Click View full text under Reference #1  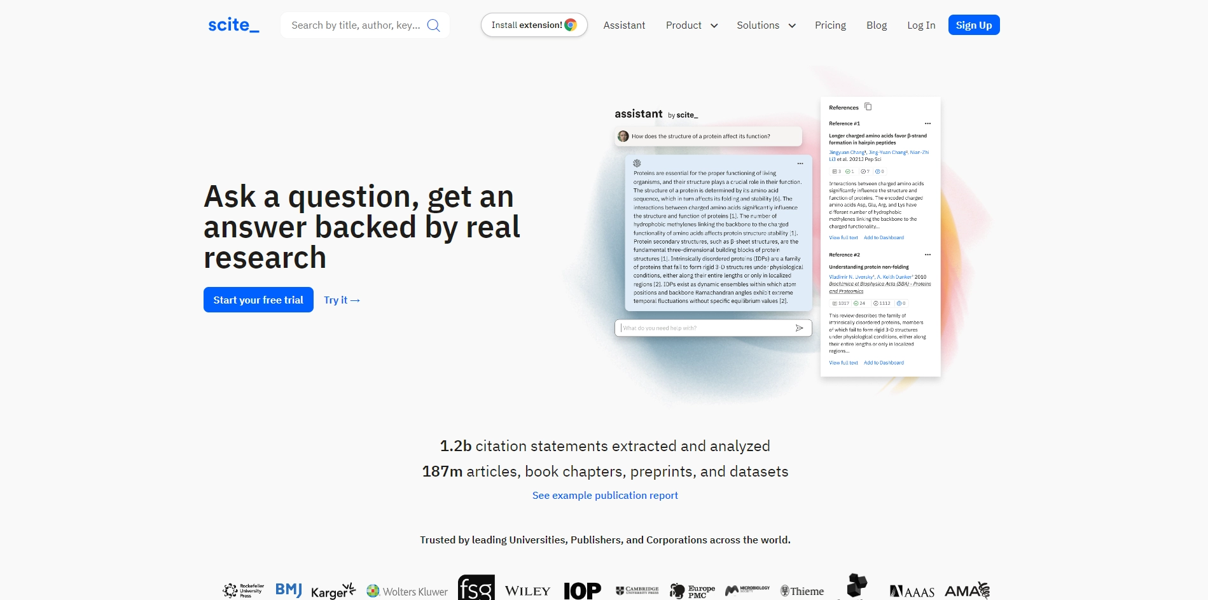844,237
